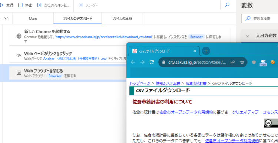
Task: Select the csvファイルダウンロード Chrome tab
Action: [x=164, y=51]
